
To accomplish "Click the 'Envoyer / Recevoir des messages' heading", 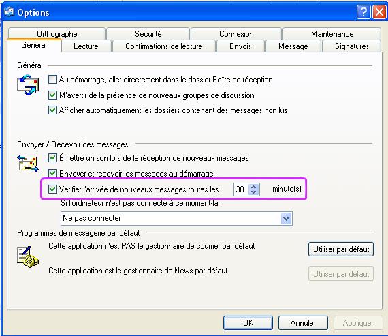I will point(73,144).
